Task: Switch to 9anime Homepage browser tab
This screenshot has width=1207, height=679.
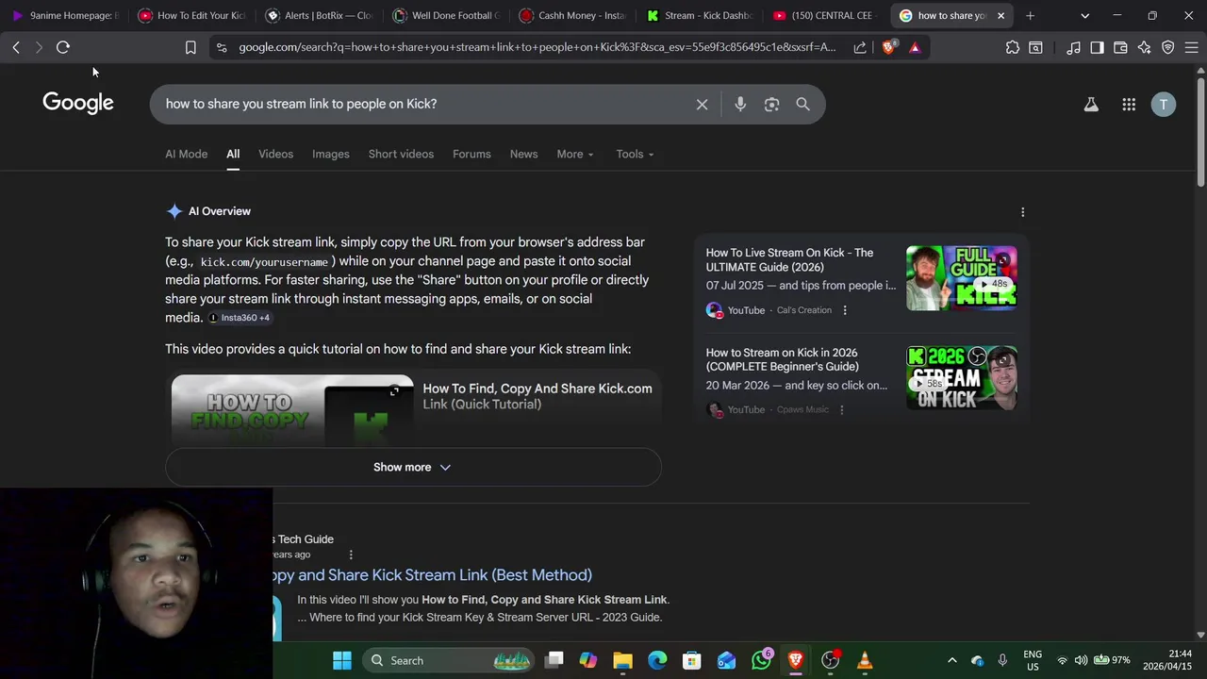Action: point(64,15)
